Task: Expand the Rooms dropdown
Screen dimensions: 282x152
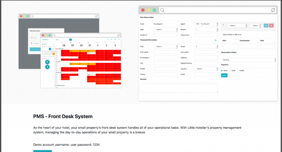Action: point(206,30)
